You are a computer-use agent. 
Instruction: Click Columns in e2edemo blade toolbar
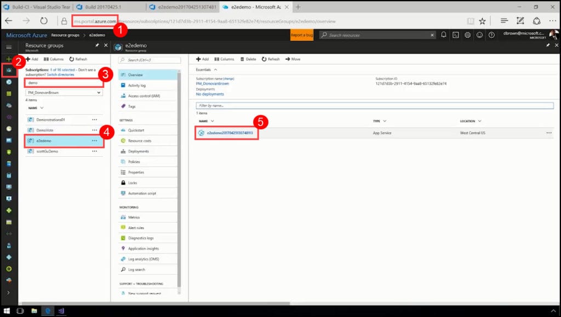(x=224, y=59)
